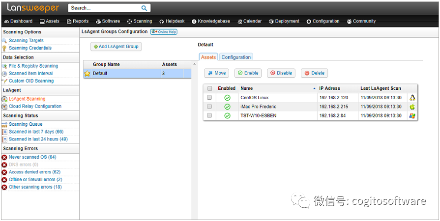Open the Helpdesk menu
Screen dimensions: 440x221
172,21
